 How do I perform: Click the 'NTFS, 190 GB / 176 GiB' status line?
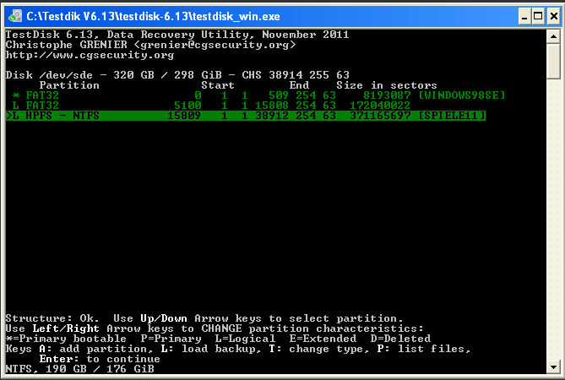pyautogui.click(x=80, y=369)
